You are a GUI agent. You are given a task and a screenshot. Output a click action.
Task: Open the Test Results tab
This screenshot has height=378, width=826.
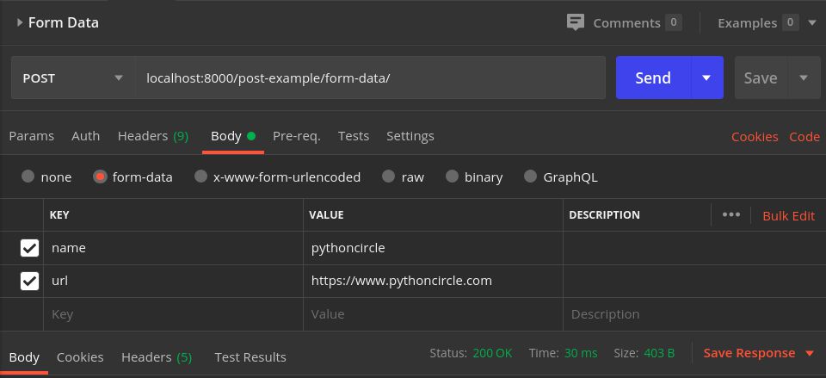click(x=250, y=357)
